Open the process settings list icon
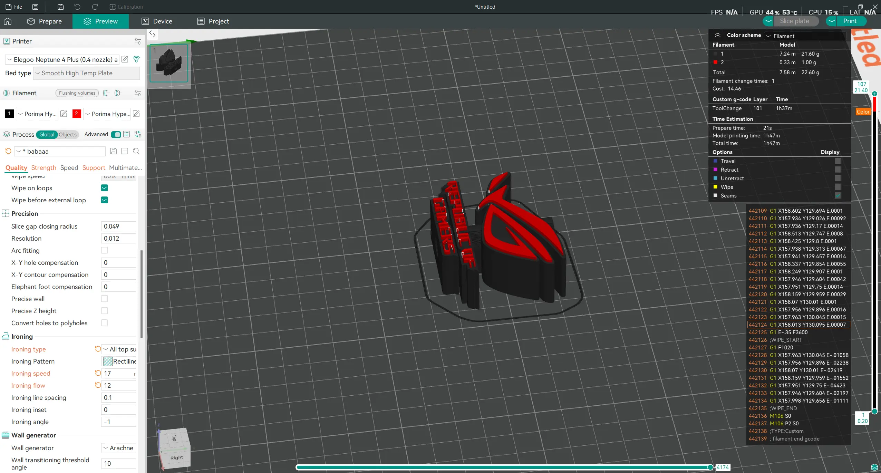This screenshot has height=473, width=881. (127, 134)
